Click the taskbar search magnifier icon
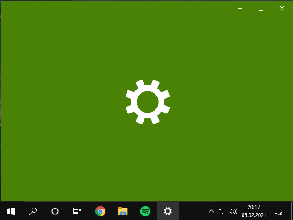Viewport: 293px width, 220px height. [33, 211]
